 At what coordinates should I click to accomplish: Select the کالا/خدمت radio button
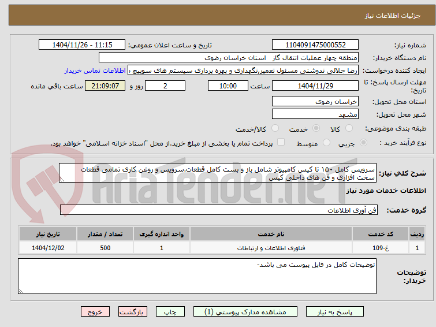coord(275,128)
